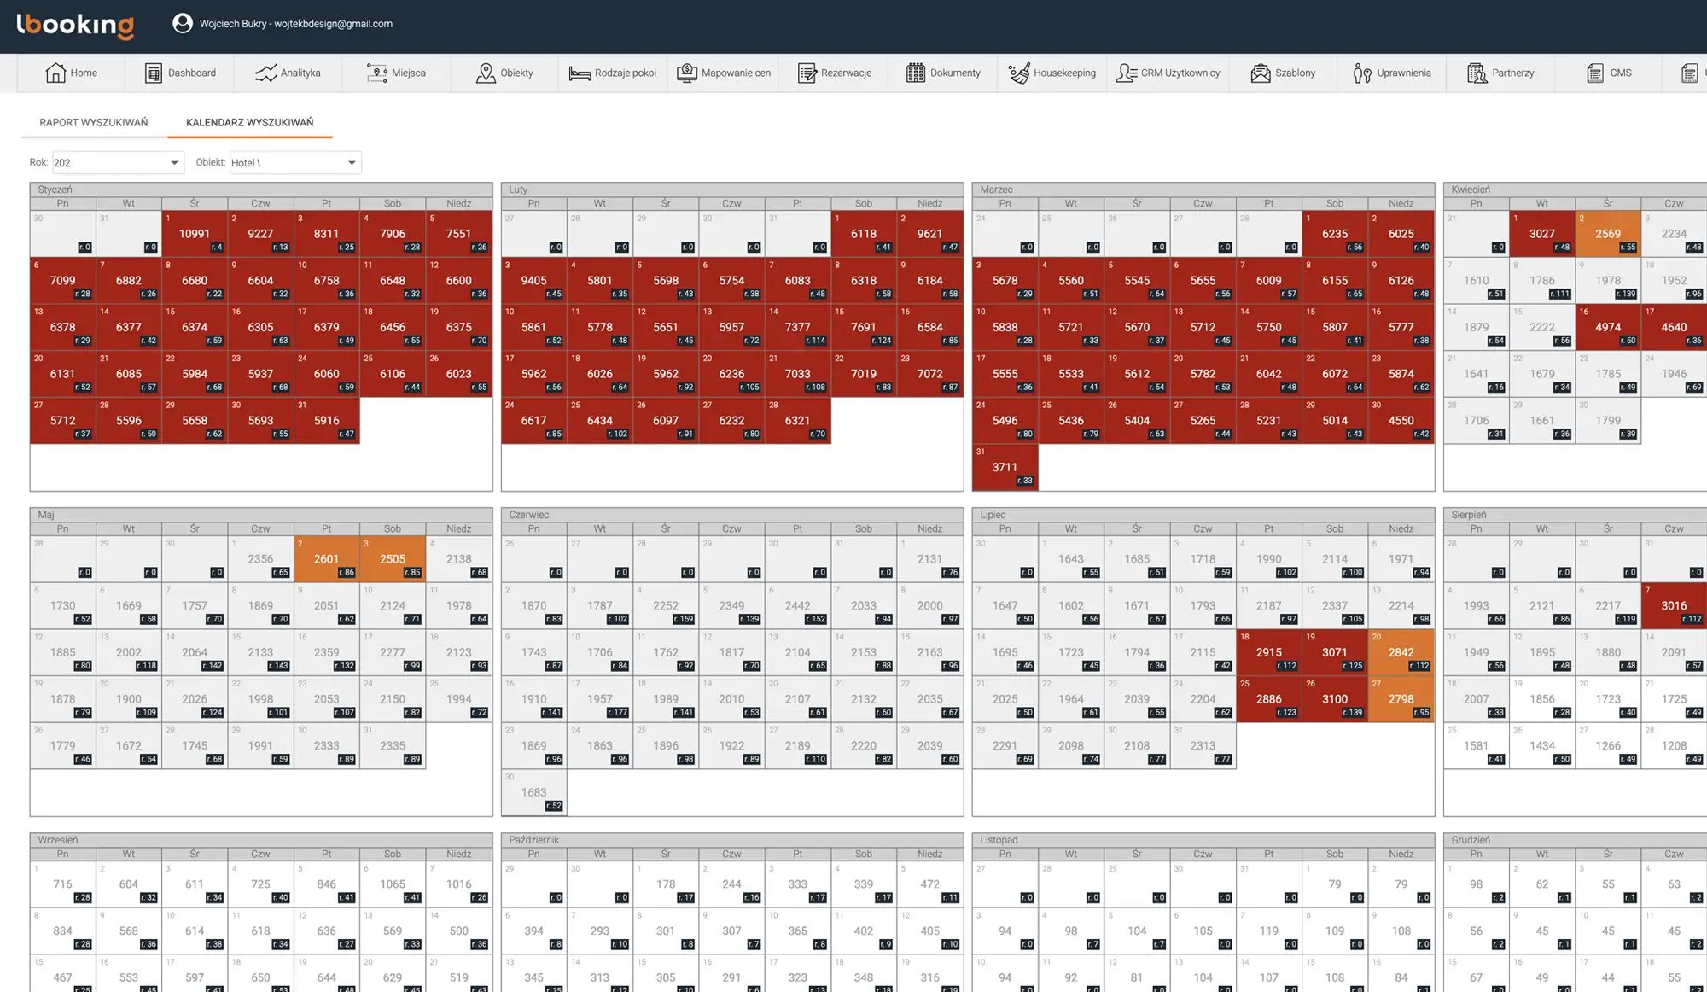Select April cell showing 3027
1707x992 pixels.
[1542, 233]
